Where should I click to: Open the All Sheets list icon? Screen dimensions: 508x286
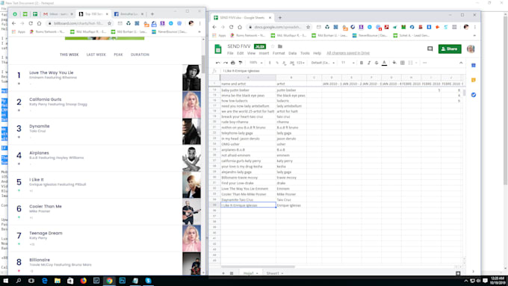coord(232,273)
